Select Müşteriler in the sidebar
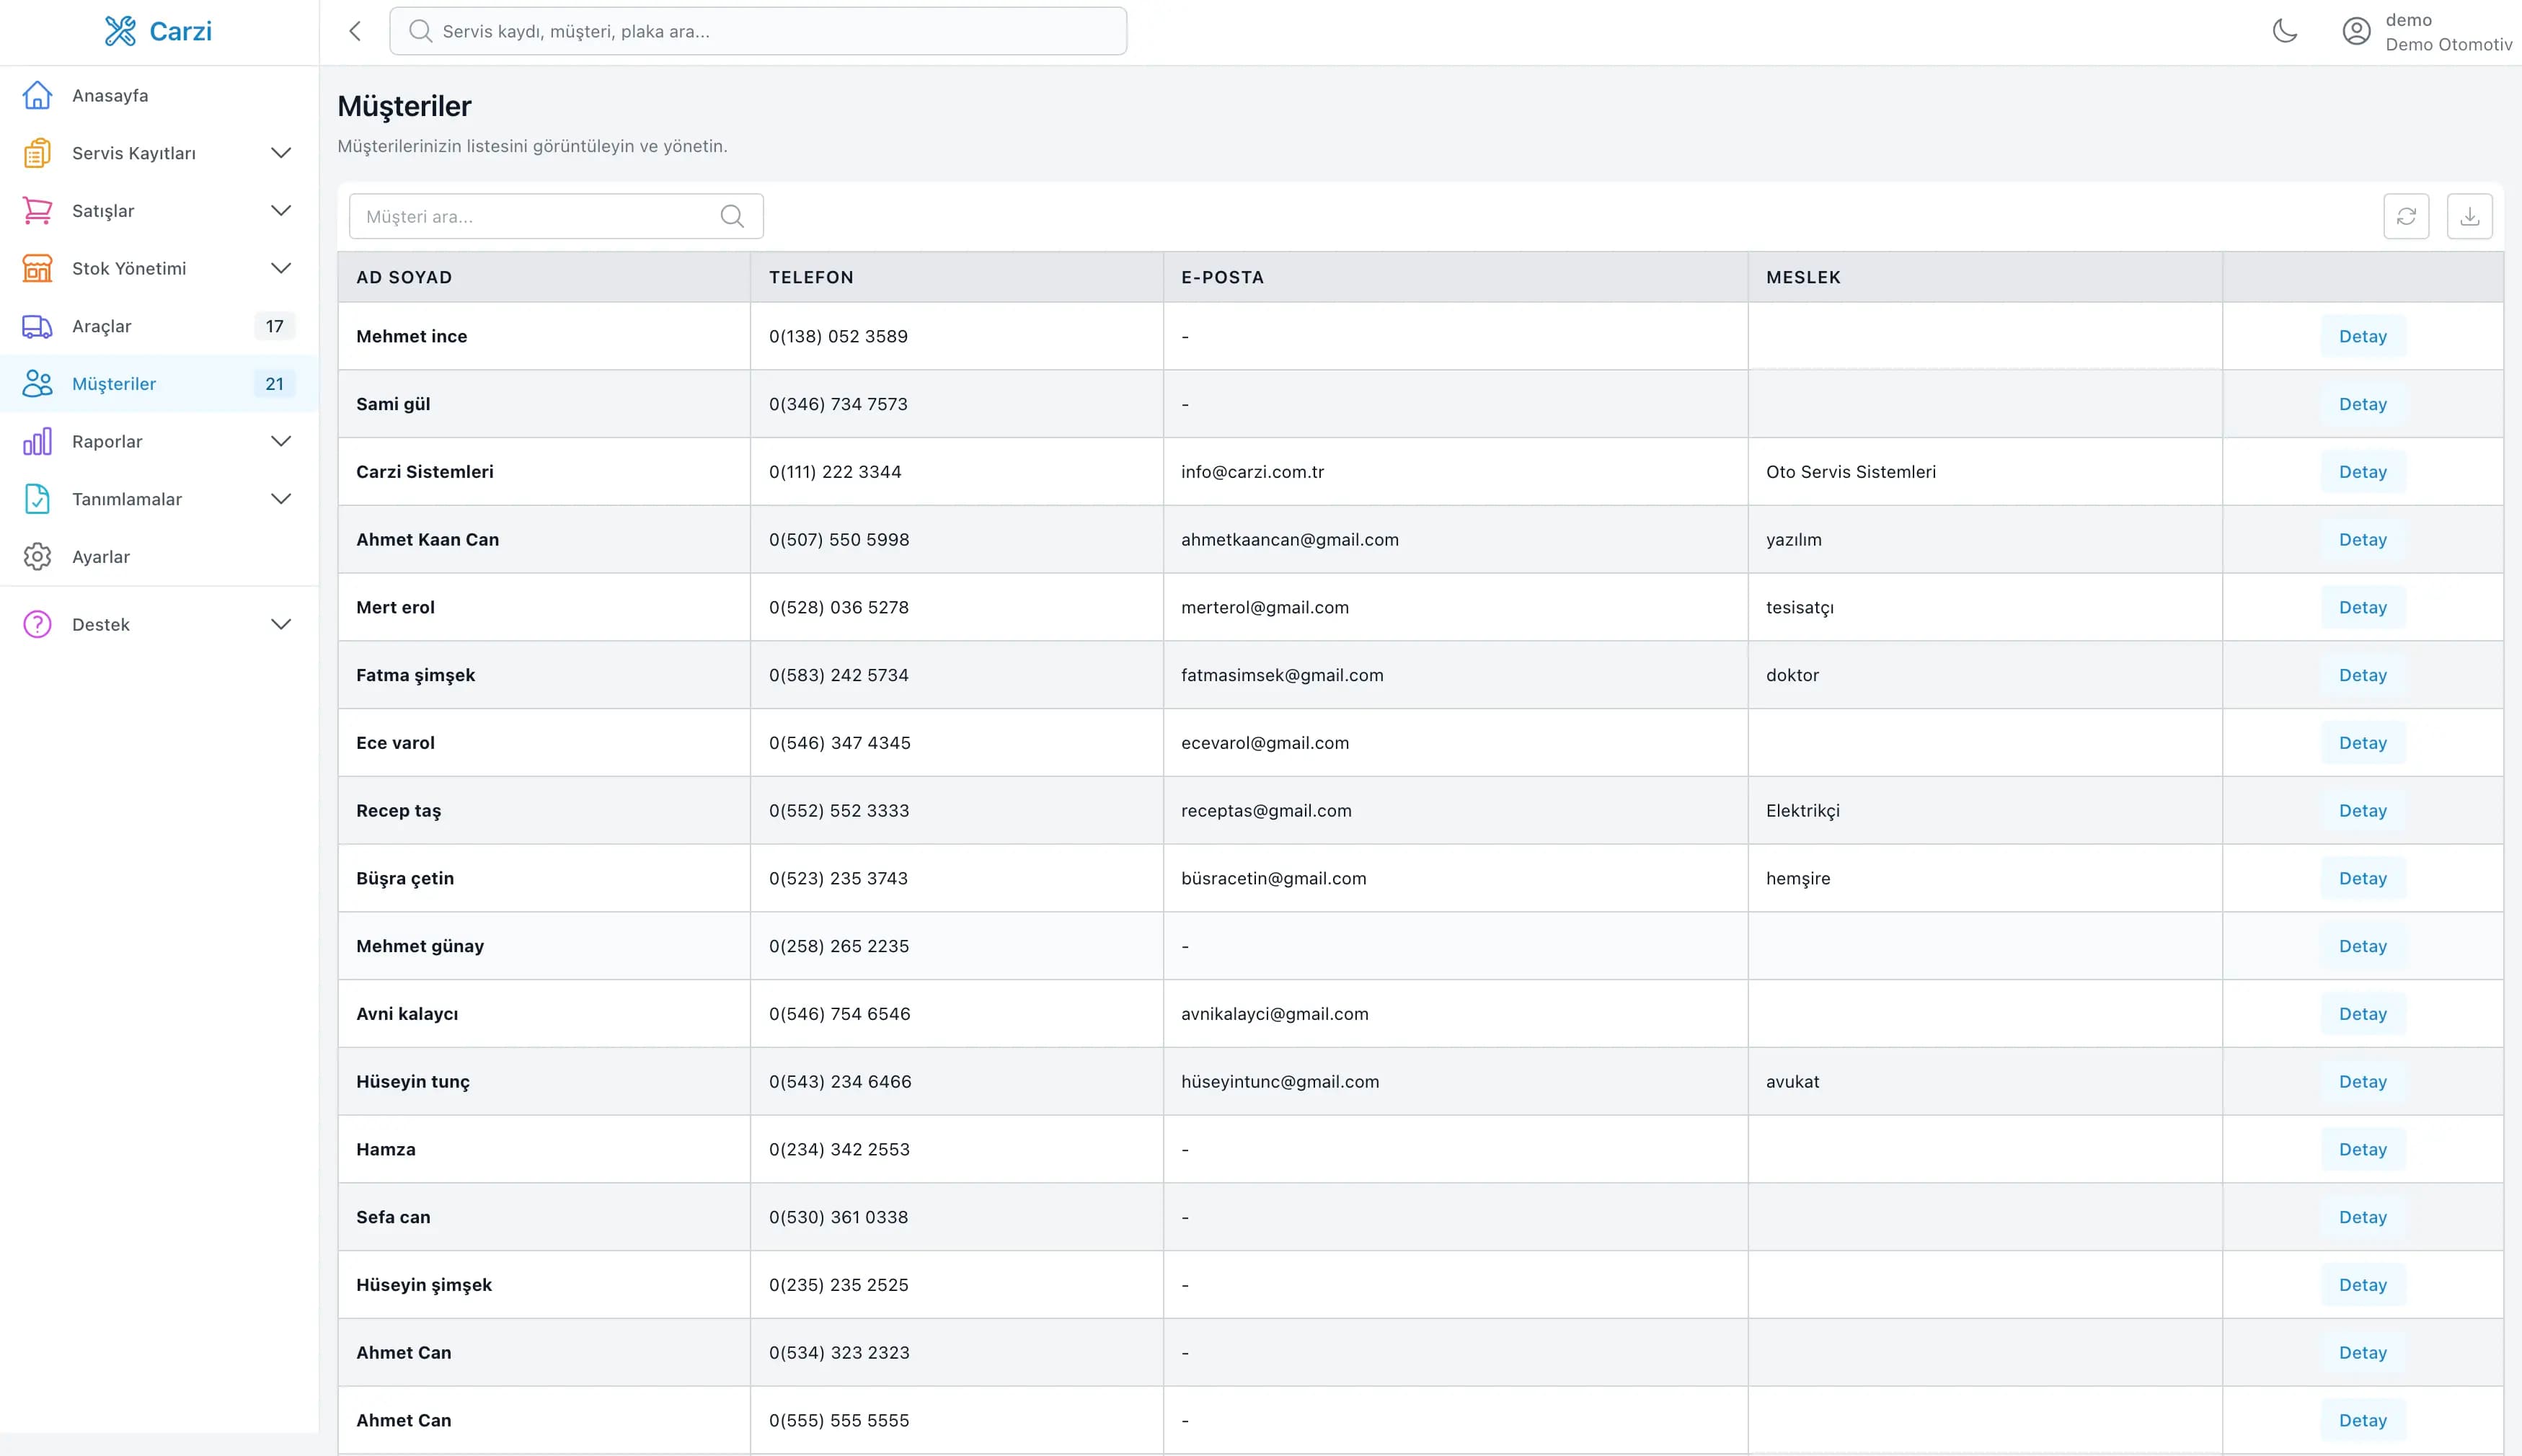This screenshot has height=1456, width=2522. coord(159,384)
